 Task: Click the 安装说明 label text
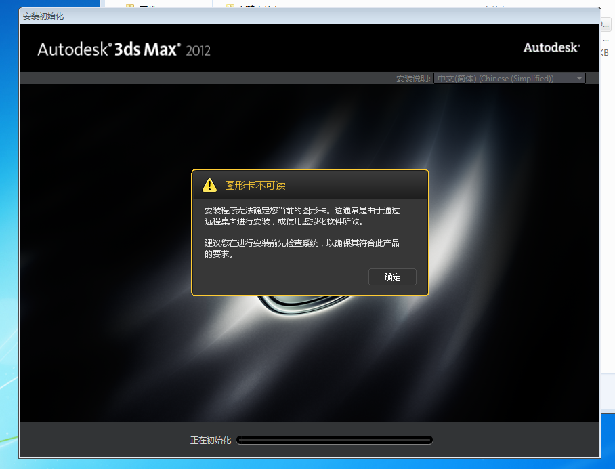click(413, 79)
